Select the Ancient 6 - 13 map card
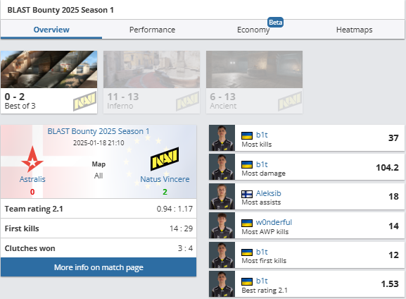 254,82
